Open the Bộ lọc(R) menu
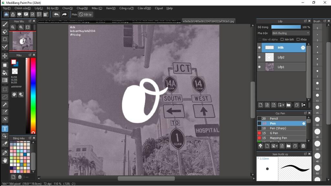 coord(53,8)
